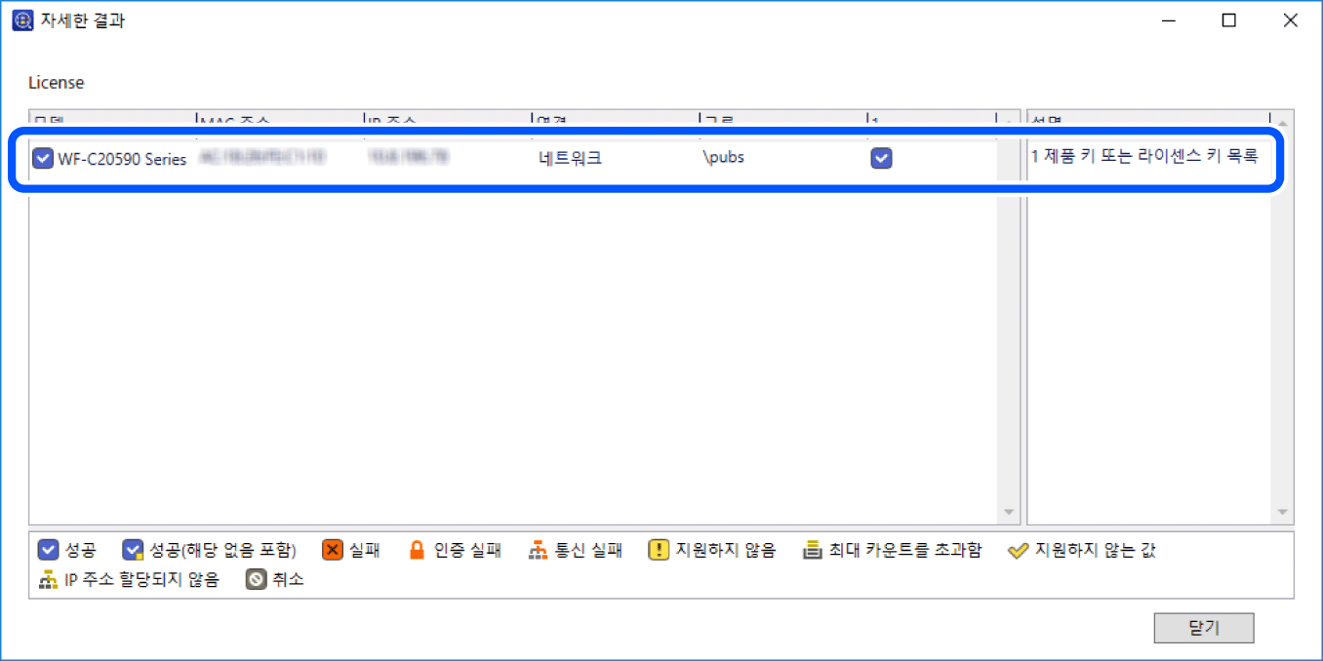This screenshot has width=1323, height=661.
Task: Click the 통신 실패 network icon
Action: click(539, 550)
